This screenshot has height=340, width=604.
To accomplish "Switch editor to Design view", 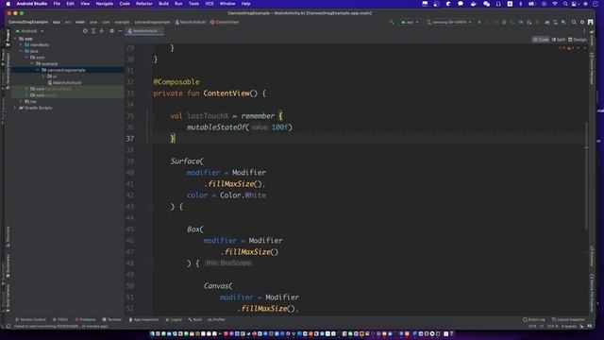I will tap(578, 40).
